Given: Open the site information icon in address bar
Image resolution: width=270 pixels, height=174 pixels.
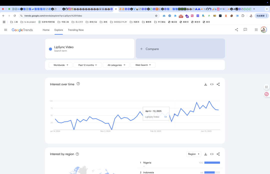Looking at the screenshot, I should click(x=21, y=16).
